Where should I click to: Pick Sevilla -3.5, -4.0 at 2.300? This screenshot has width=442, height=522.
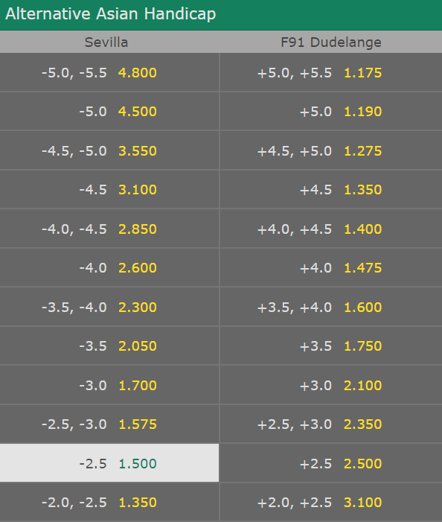(x=109, y=307)
